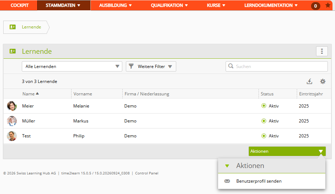Sort by Firma / Niederlassung column header

(x=147, y=94)
